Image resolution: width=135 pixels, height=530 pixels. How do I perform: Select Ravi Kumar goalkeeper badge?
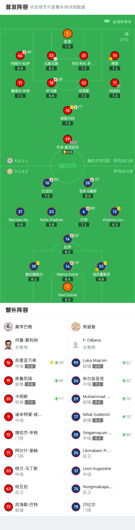(x=68, y=287)
